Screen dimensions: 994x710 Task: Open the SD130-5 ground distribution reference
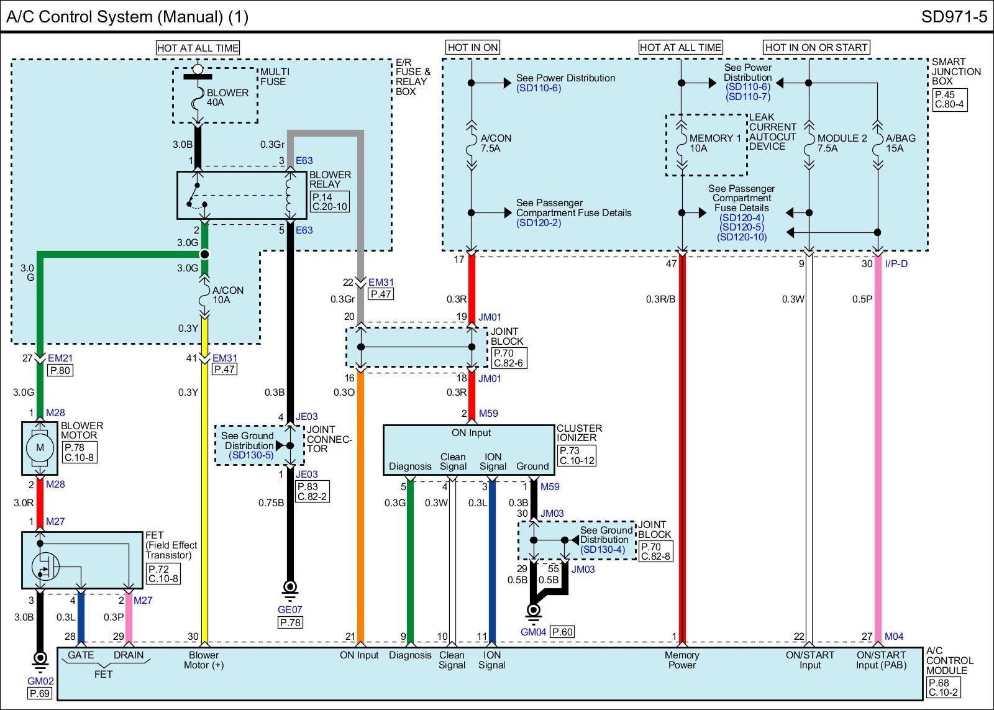coord(251,455)
